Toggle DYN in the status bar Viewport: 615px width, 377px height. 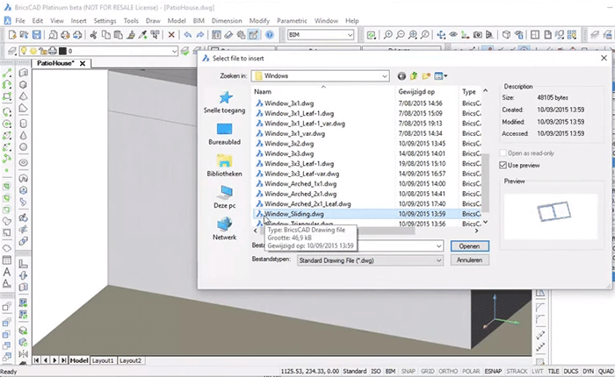pyautogui.click(x=588, y=371)
